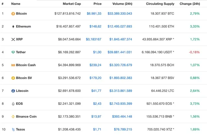Click Tether volume $39.881.441.031
Image resolution: width=207 pixels, height=135 pixels.
tap(120, 52)
